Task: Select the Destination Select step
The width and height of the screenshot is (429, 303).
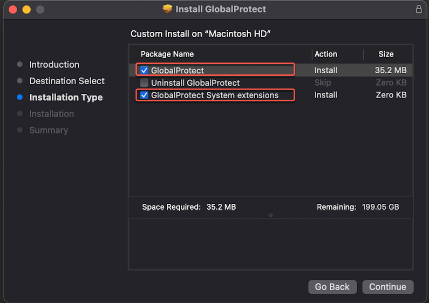Action: (67, 81)
